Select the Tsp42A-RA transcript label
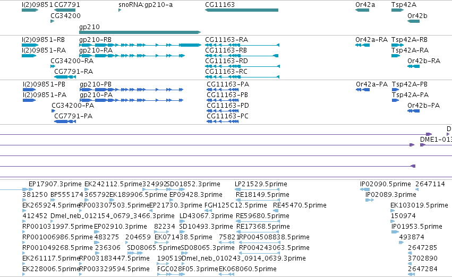452x277 pixels. pyautogui.click(x=410, y=50)
